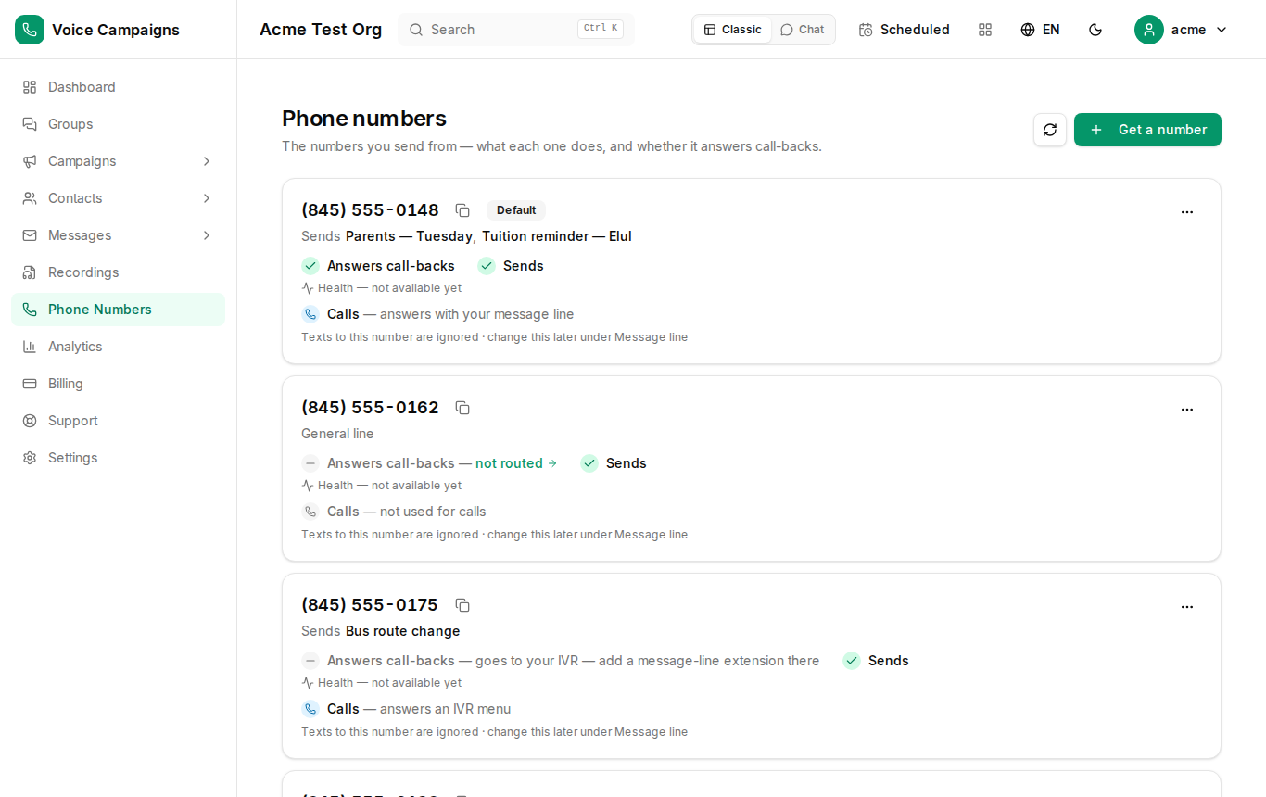The width and height of the screenshot is (1266, 797).
Task: Click Analytics bar chart icon
Action: click(30, 347)
